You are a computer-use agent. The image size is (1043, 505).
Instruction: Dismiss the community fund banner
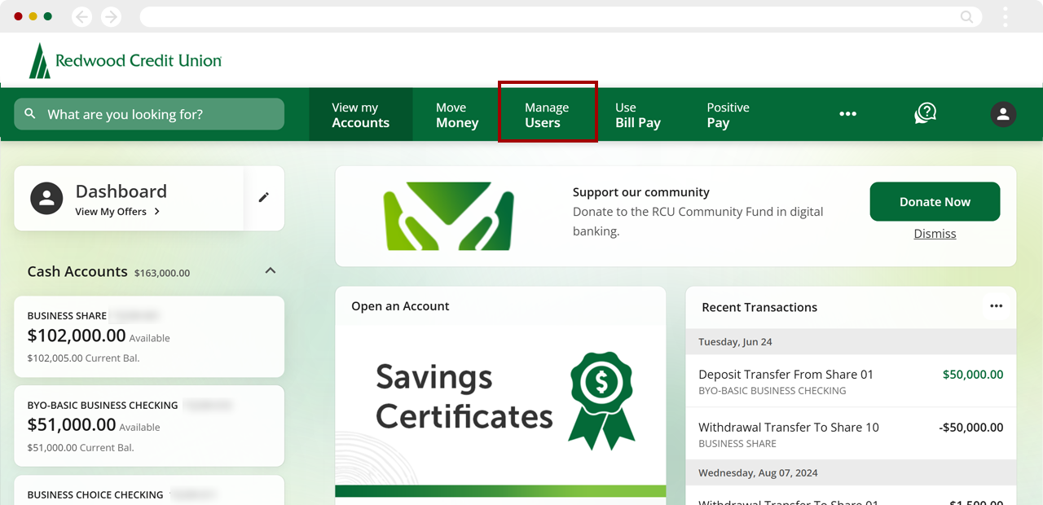pos(935,234)
